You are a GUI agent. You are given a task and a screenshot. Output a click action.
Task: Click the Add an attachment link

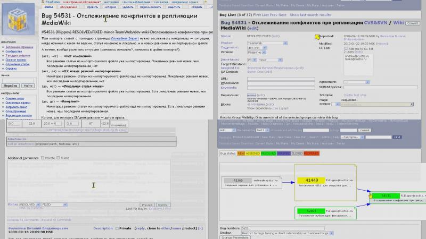[x=21, y=144]
